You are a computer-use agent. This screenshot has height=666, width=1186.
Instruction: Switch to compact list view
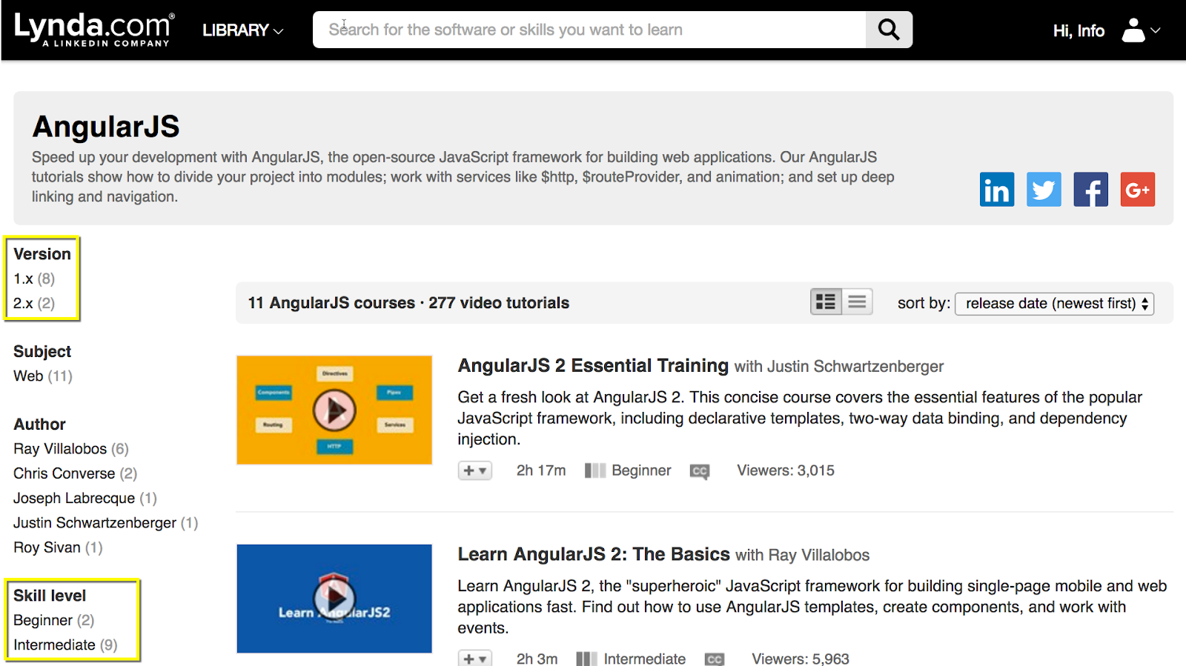click(857, 302)
